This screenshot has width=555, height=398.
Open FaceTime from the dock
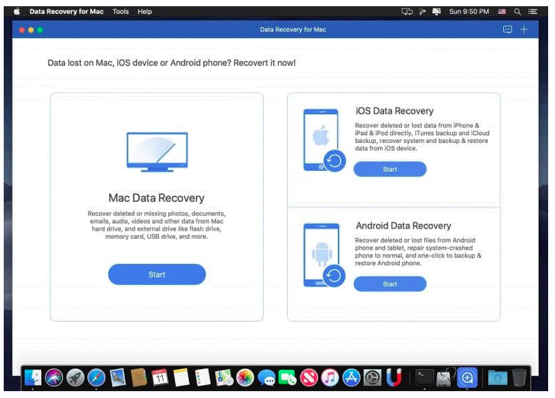(x=287, y=378)
